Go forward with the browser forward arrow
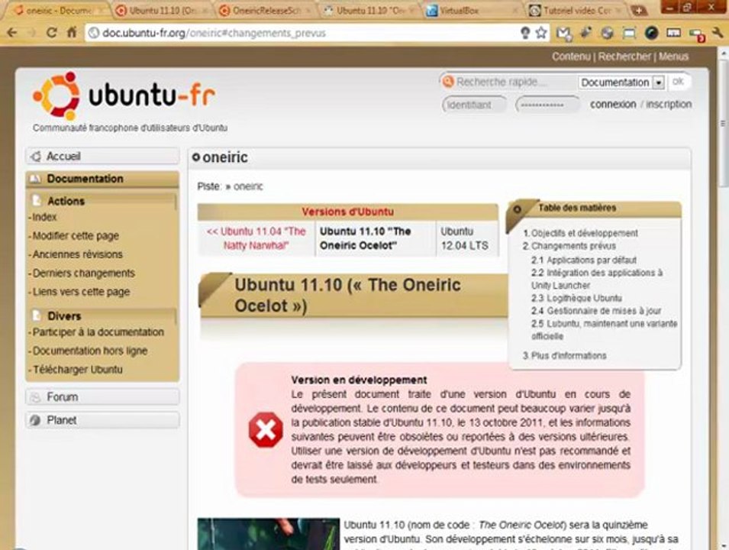Viewport: 729px width, 550px height. click(x=31, y=33)
